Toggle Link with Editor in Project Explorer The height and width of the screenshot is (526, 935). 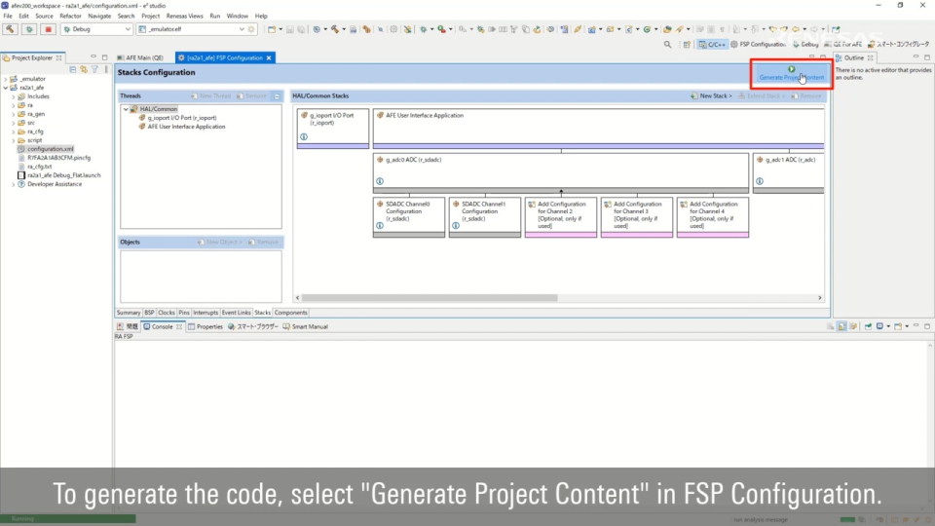(84, 69)
